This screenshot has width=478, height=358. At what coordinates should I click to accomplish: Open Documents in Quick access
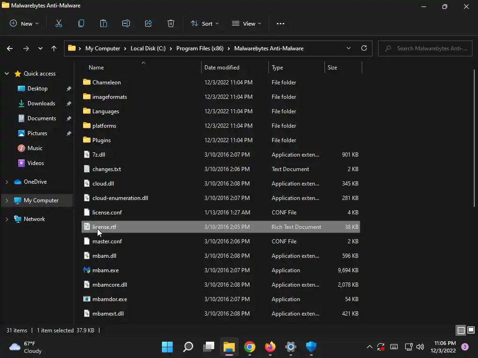click(42, 118)
